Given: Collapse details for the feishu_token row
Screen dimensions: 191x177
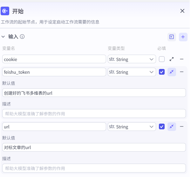Looking at the screenshot, I should tap(172, 72).
